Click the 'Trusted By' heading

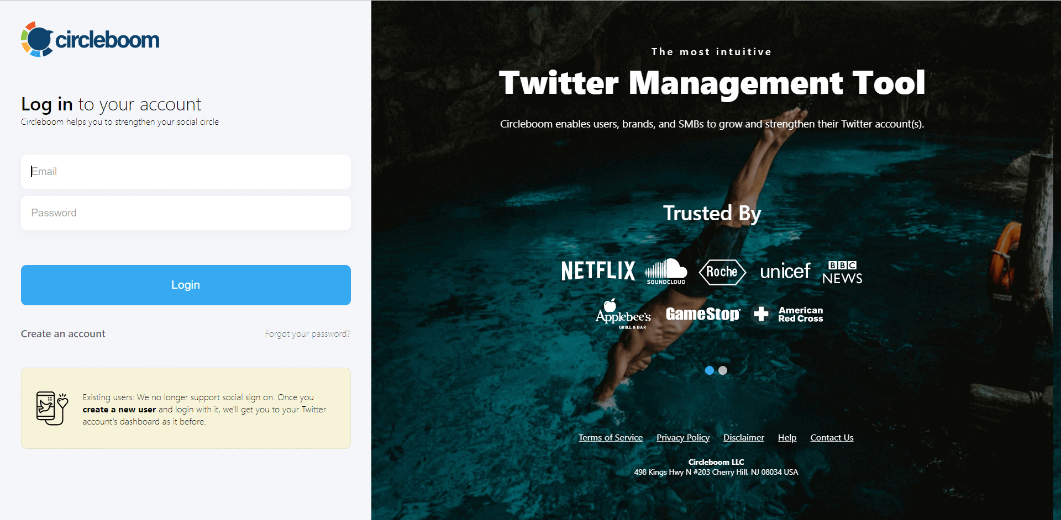pos(712,214)
